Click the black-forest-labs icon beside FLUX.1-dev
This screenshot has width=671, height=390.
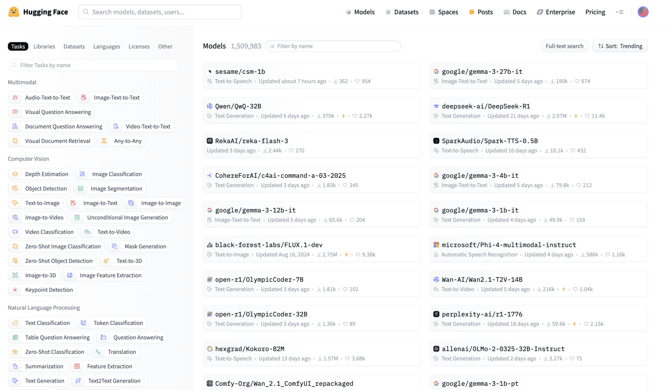click(x=210, y=245)
